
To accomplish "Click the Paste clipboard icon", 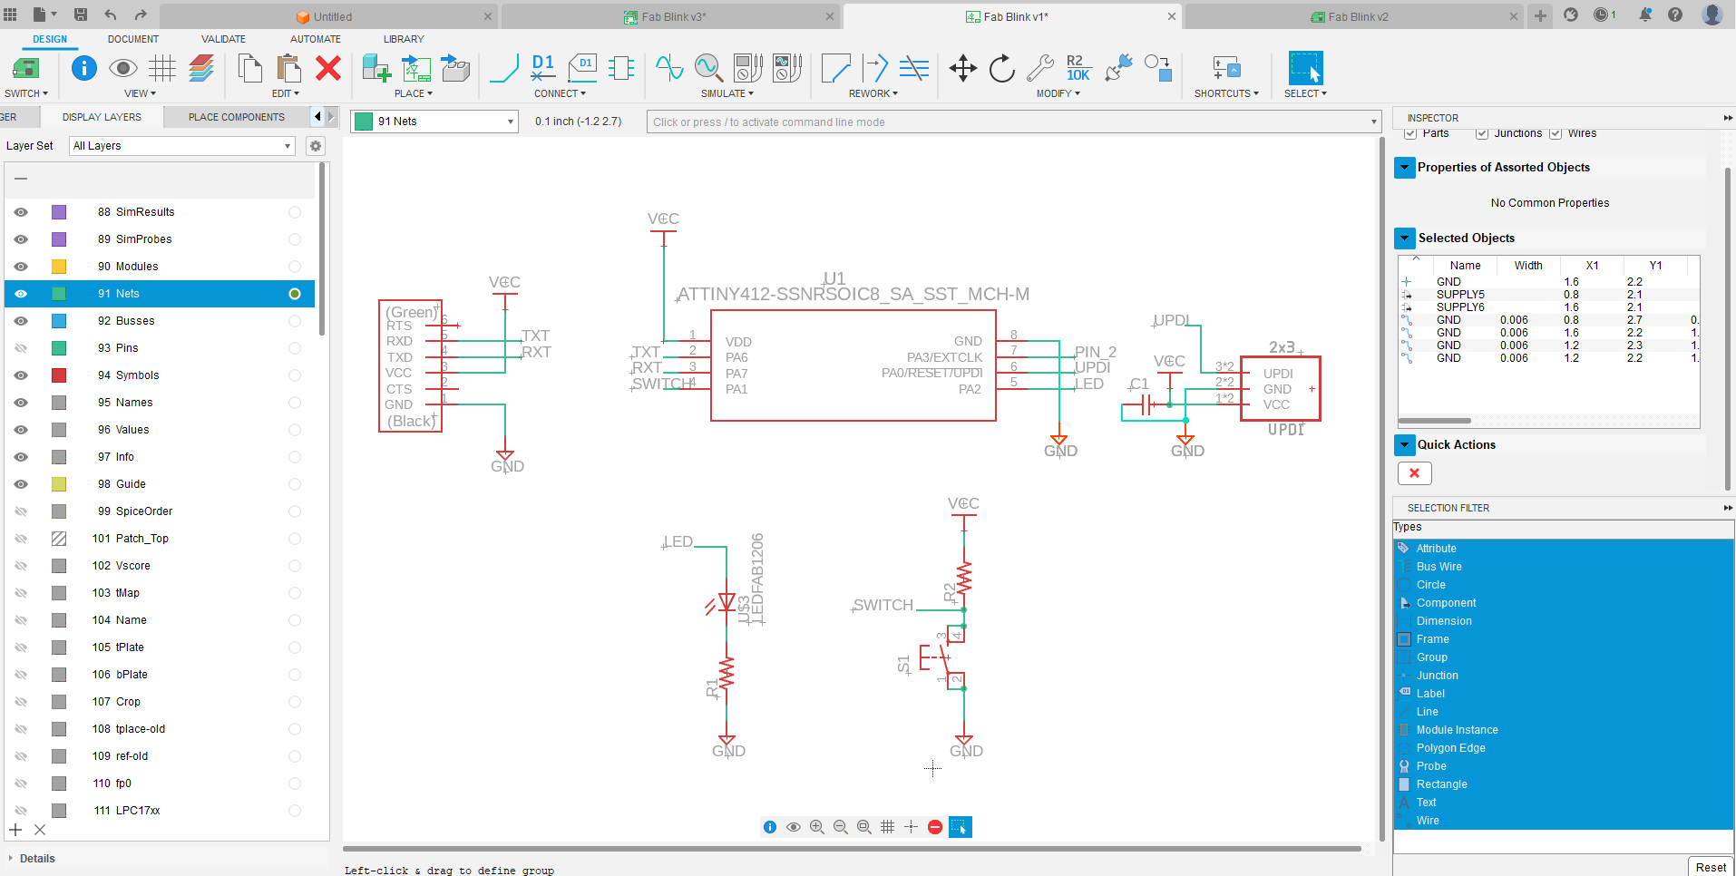I will (x=288, y=68).
